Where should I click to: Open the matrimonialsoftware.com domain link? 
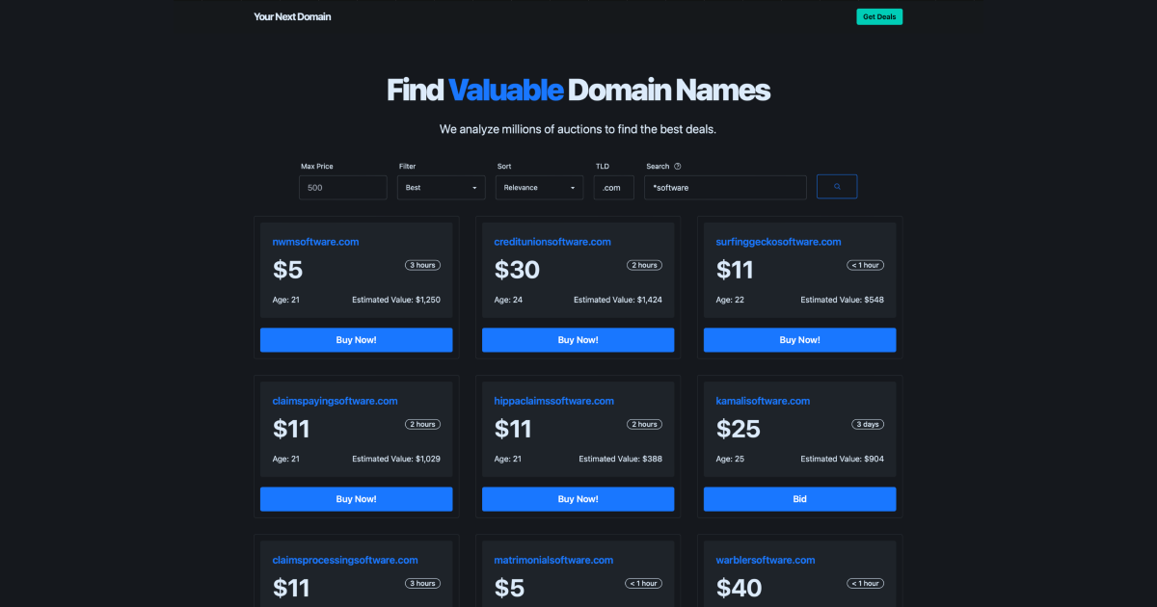tap(554, 560)
